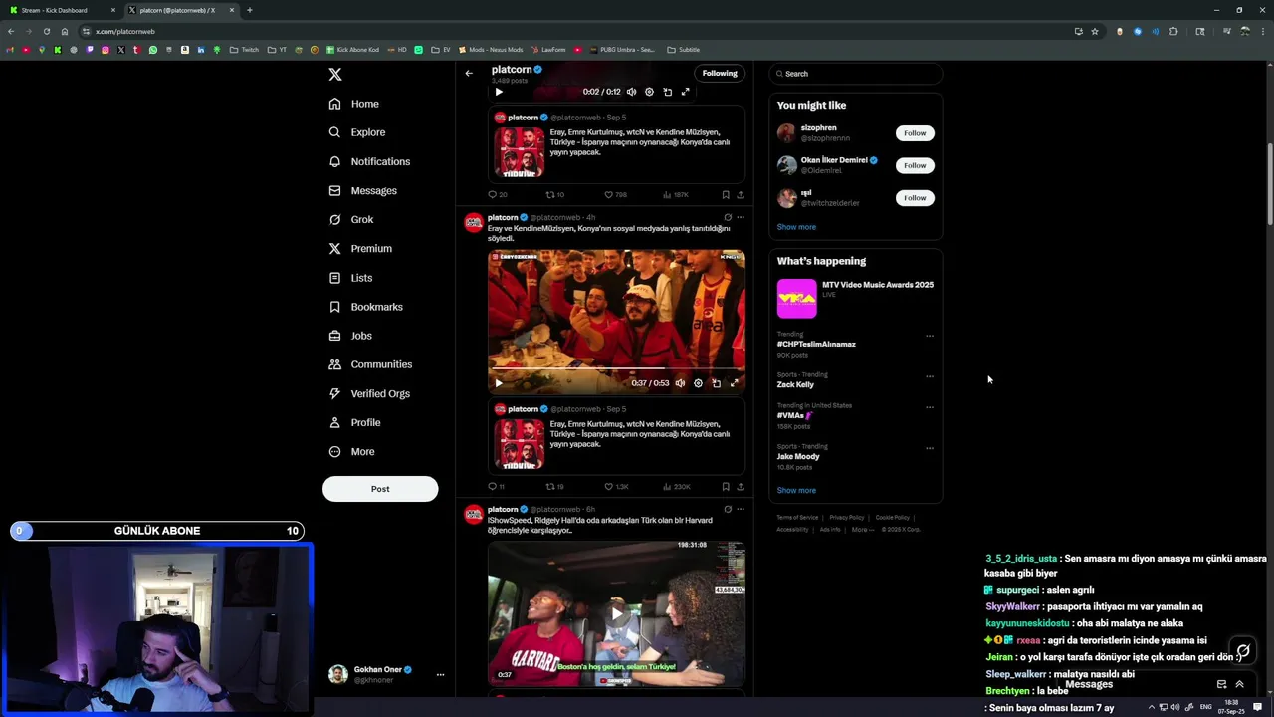The height and width of the screenshot is (717, 1274).
Task: Open MTV Video Music Awards 2025 live
Action: (856, 298)
